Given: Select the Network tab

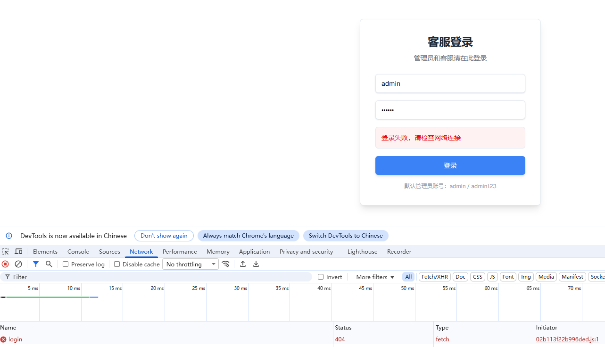Looking at the screenshot, I should (141, 252).
